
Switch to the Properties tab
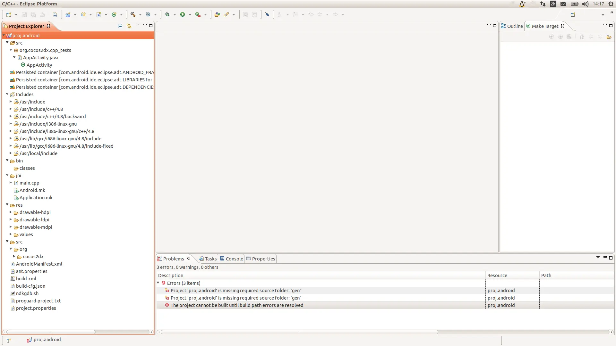point(261,259)
